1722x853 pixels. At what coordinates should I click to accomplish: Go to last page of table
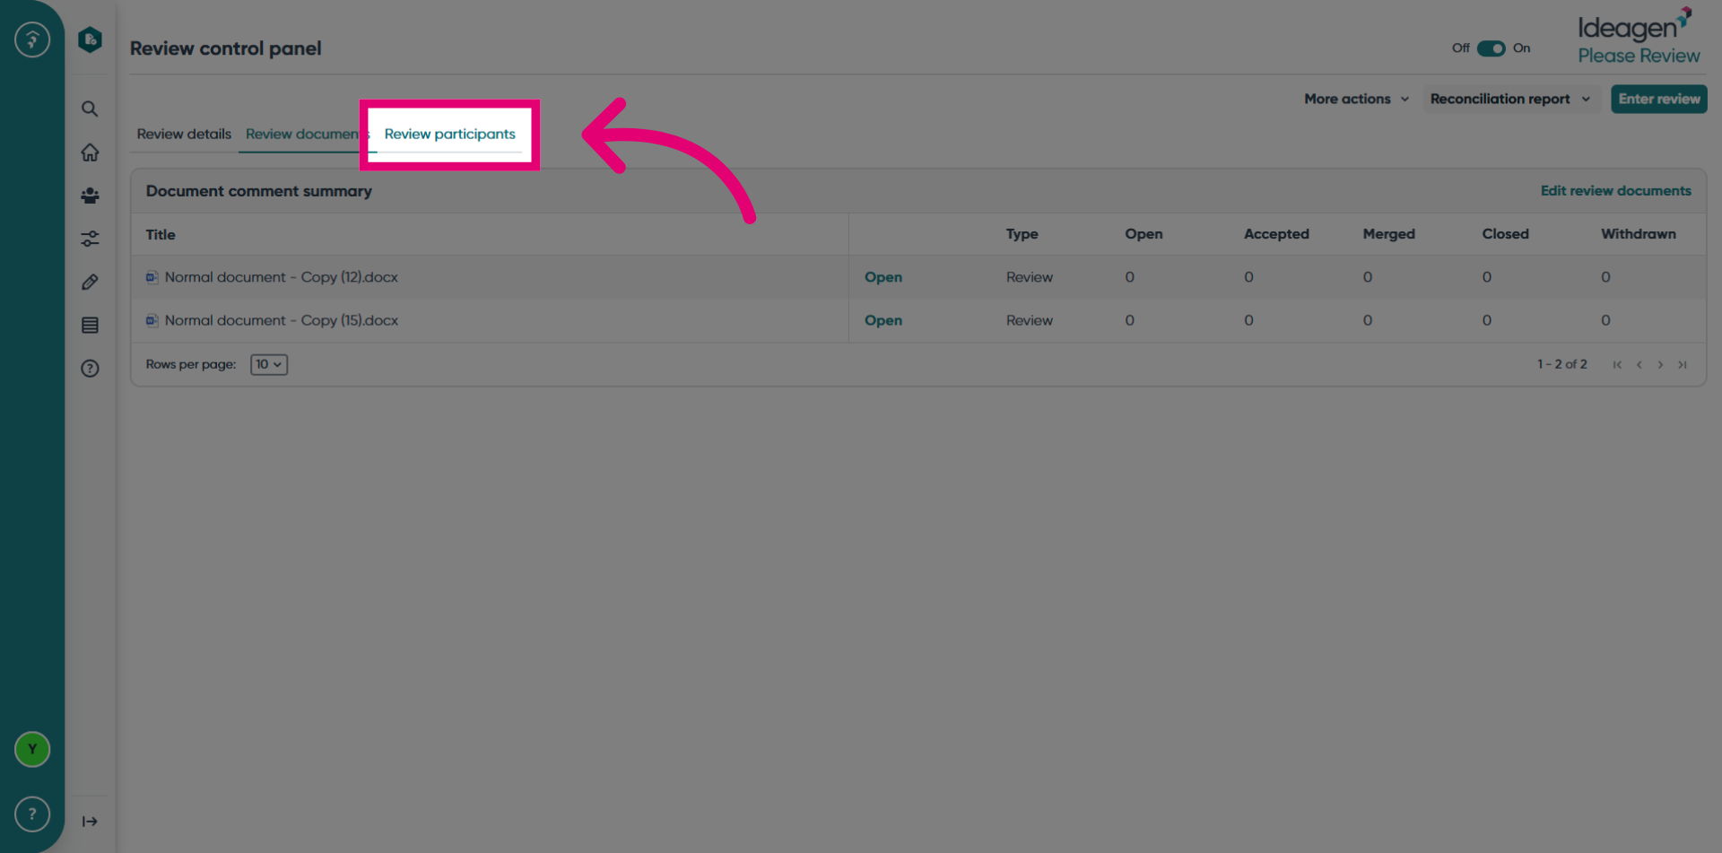[1683, 364]
